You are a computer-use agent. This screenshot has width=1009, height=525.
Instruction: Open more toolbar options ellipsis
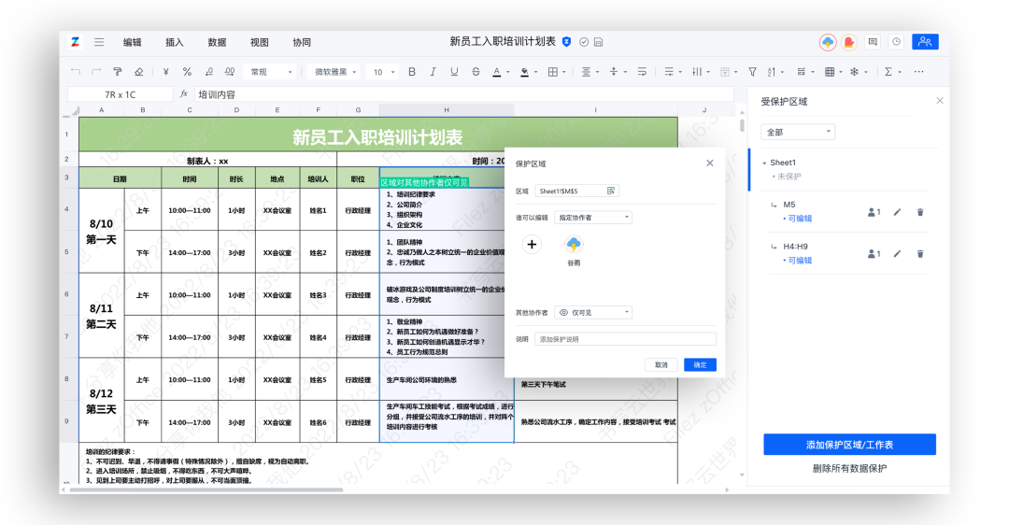(x=919, y=72)
